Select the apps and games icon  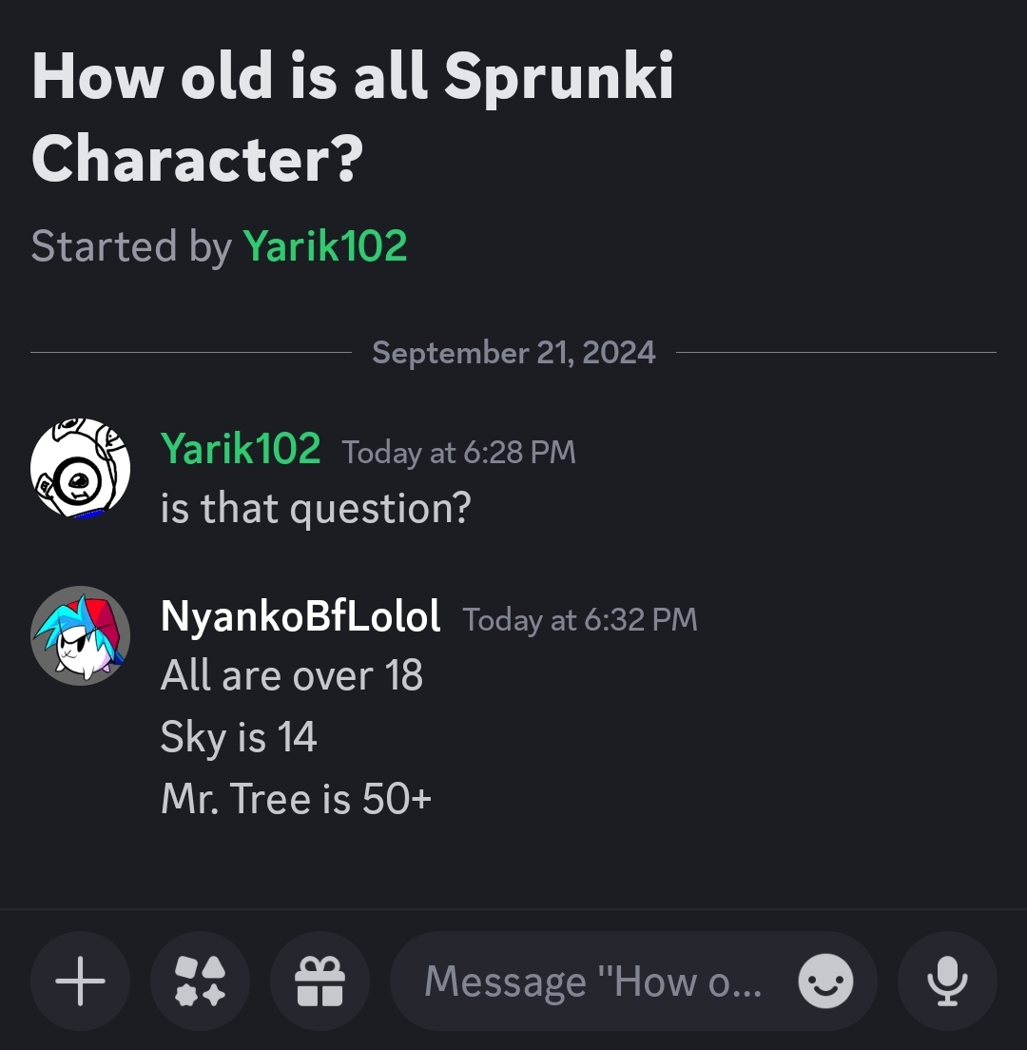tap(200, 981)
